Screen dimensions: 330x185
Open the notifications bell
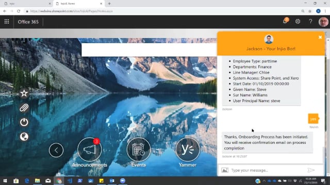(286, 21)
